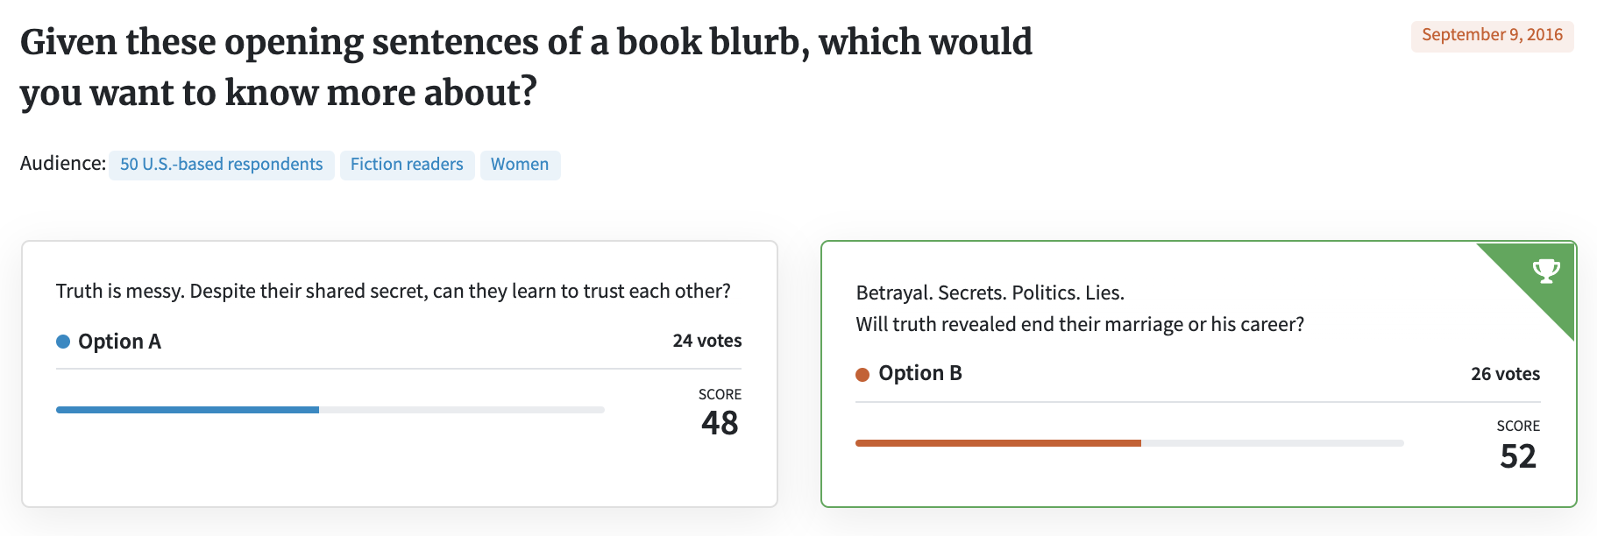
Task: Select the 50 U.S.-based respondents tag
Action: point(222,165)
